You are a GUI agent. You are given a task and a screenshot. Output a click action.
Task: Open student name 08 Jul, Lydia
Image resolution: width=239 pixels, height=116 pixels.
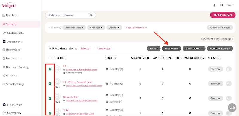coord(70,97)
